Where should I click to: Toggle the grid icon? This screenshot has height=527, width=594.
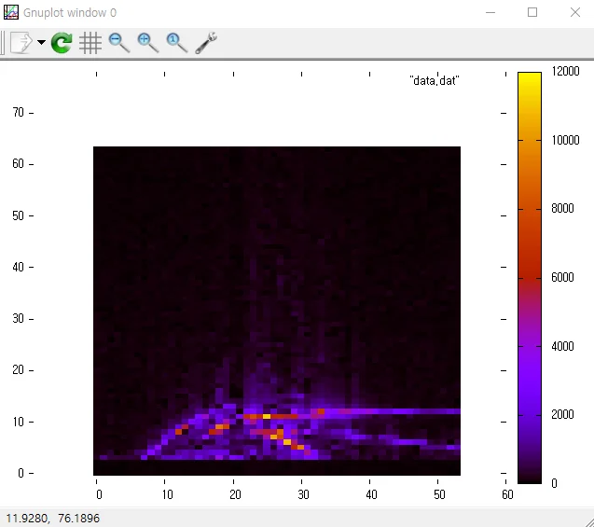[90, 42]
